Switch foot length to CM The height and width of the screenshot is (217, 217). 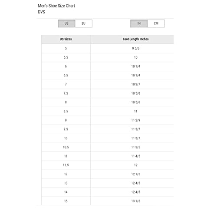[156, 23]
